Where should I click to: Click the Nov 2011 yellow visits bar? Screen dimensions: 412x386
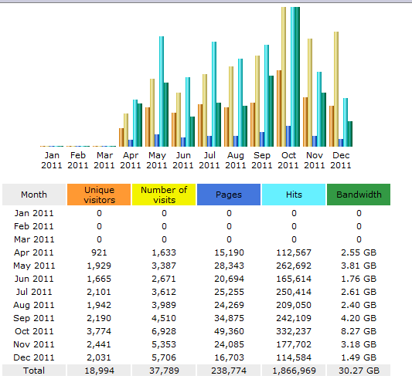(310, 93)
